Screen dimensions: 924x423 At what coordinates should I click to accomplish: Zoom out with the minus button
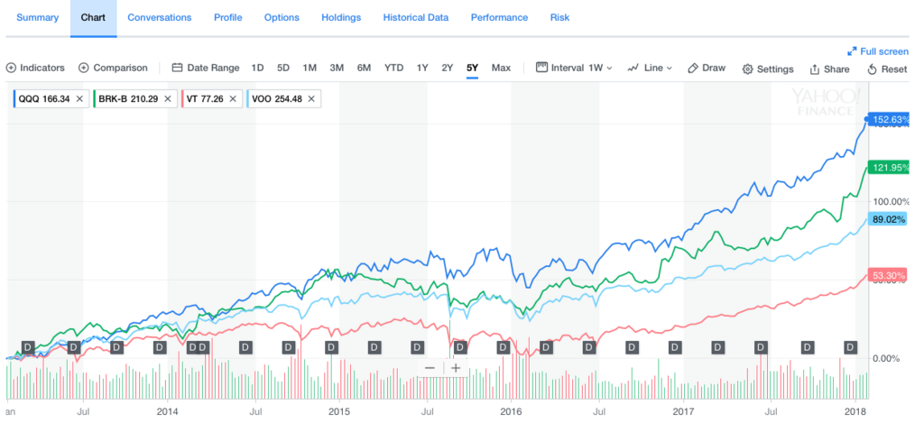[430, 368]
